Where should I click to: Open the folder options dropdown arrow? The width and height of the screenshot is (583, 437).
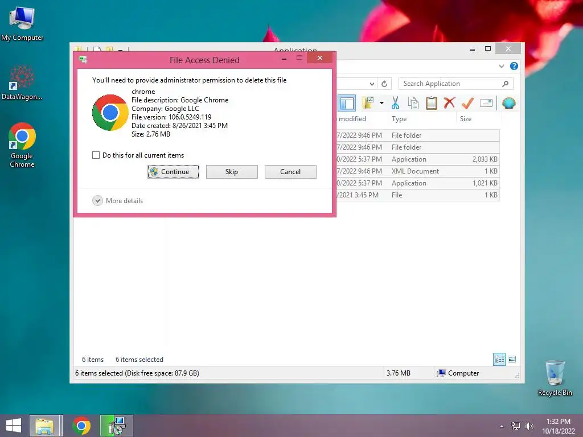[x=381, y=103]
